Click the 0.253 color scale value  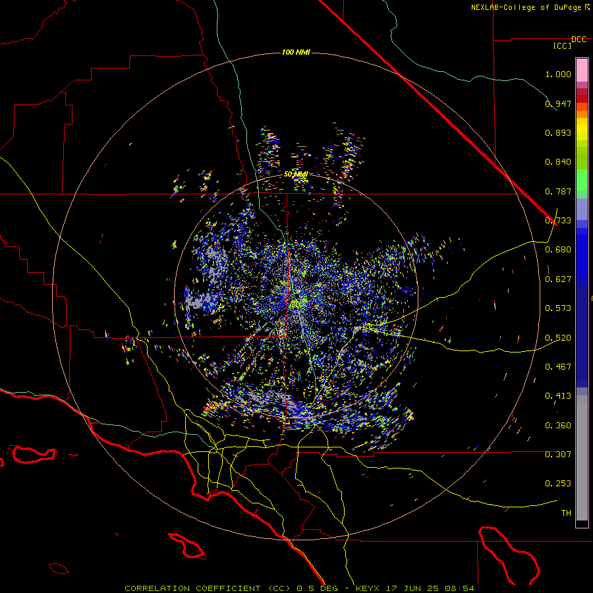[x=558, y=484]
